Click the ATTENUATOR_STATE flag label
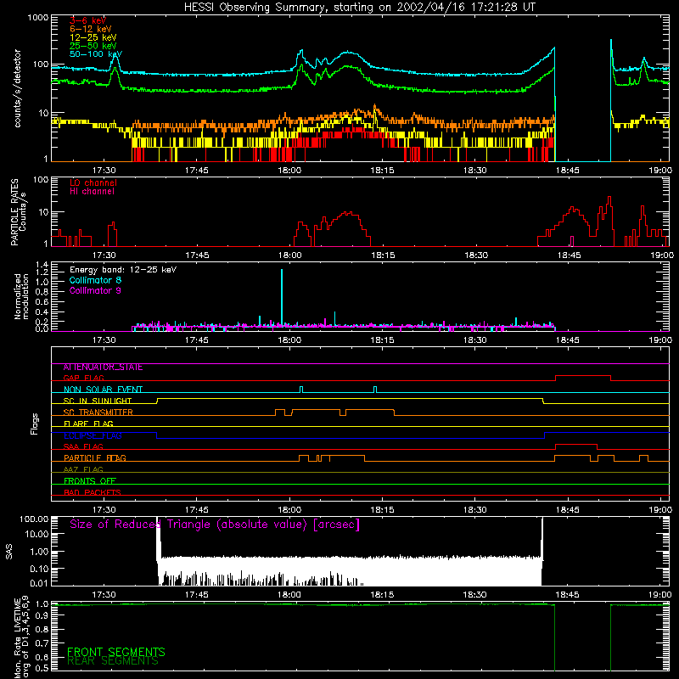Viewport: 679px width, 679px height. click(x=103, y=368)
